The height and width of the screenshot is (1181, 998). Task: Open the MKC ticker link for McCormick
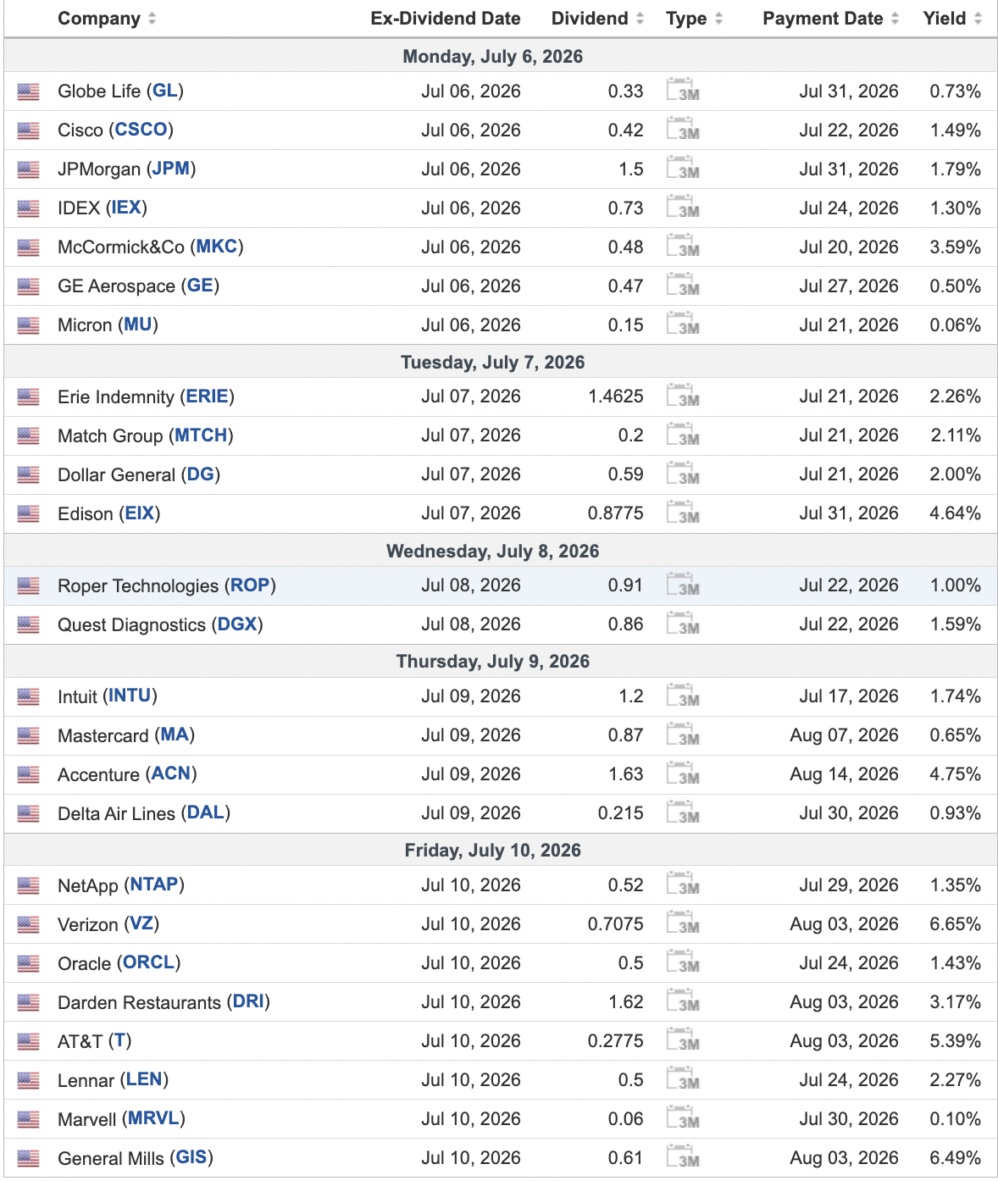pos(217,247)
